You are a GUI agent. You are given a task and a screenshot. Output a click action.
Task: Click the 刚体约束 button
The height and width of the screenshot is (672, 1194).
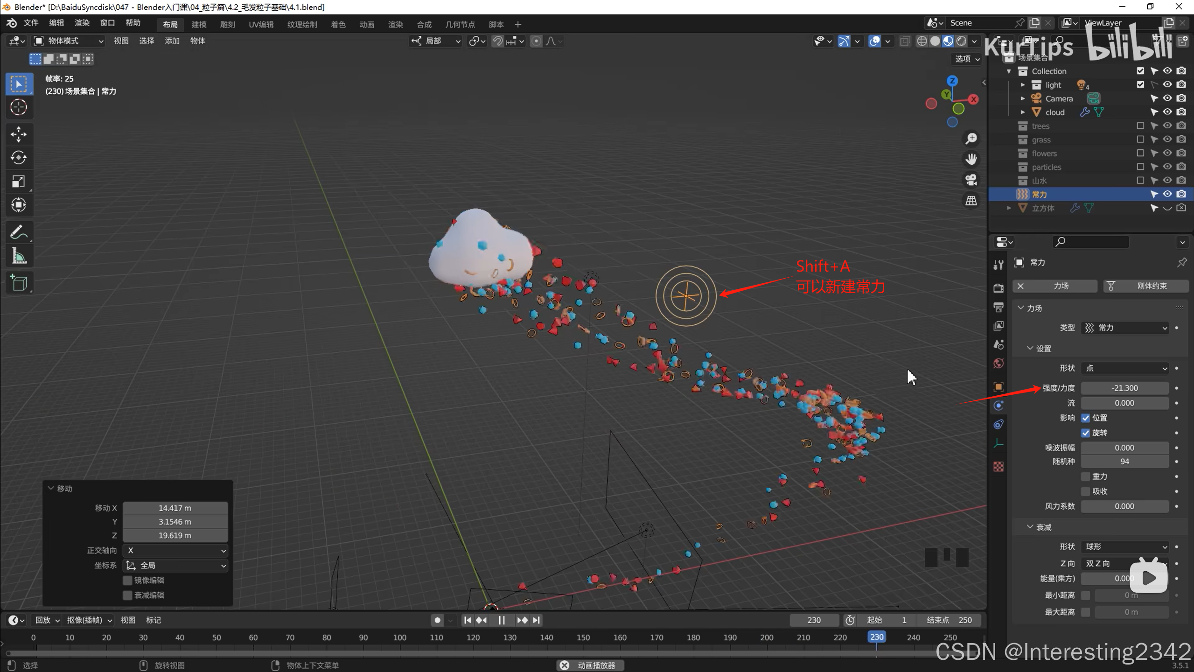pos(1145,286)
